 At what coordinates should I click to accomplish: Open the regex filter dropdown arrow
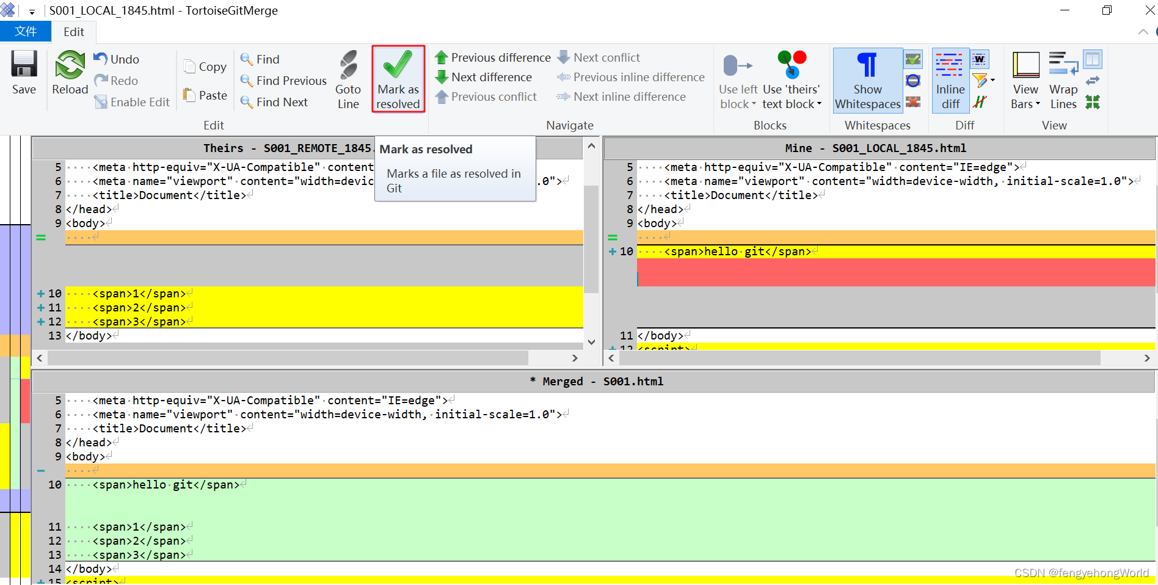(x=992, y=81)
